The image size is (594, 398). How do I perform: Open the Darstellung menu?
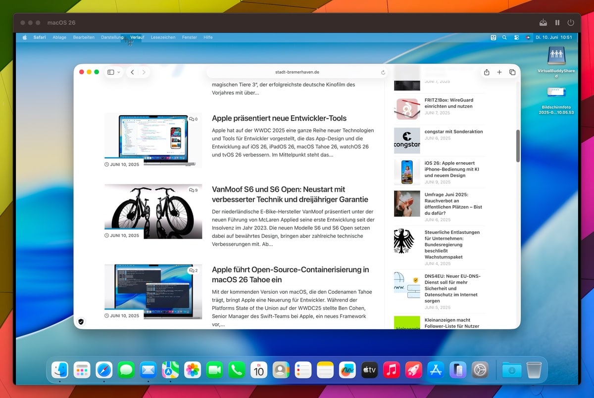tap(112, 37)
